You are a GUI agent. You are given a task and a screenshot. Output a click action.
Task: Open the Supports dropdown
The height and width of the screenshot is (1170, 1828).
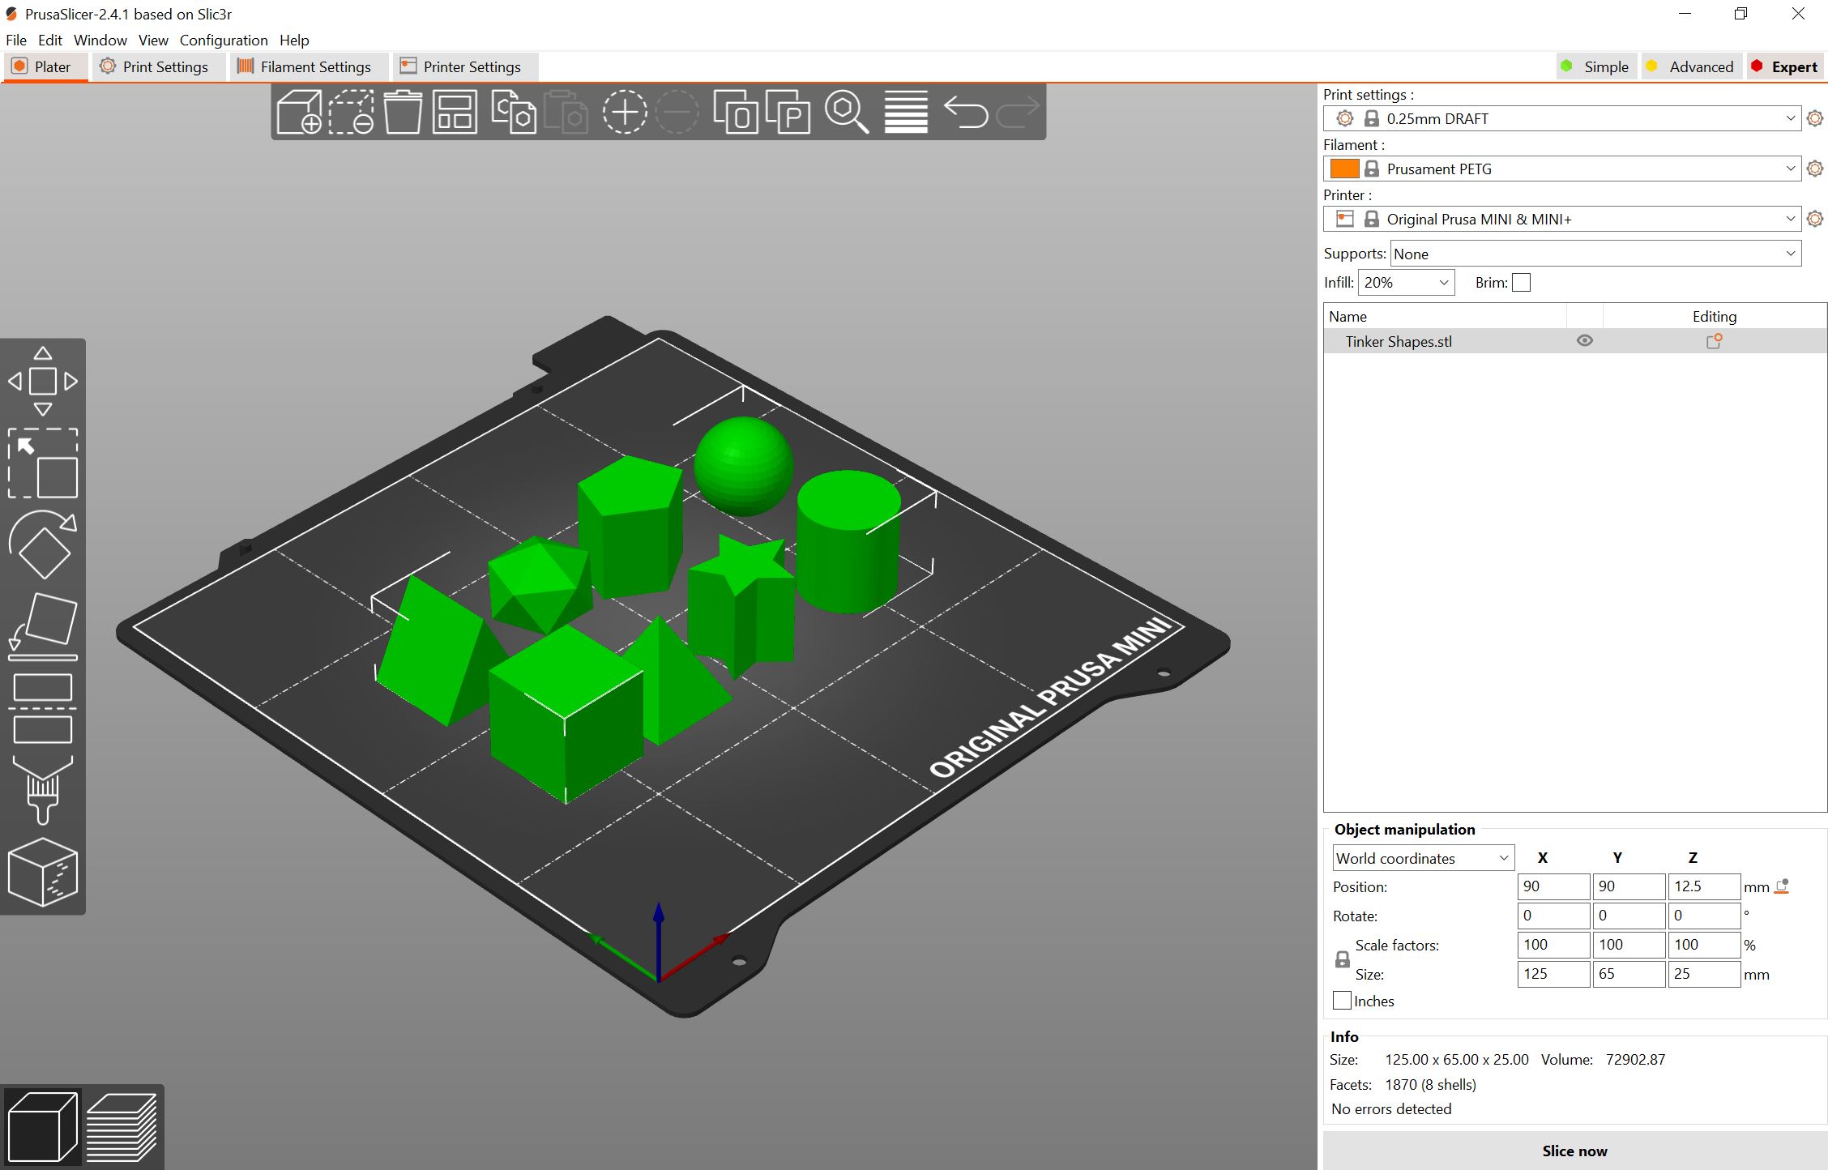[1594, 253]
